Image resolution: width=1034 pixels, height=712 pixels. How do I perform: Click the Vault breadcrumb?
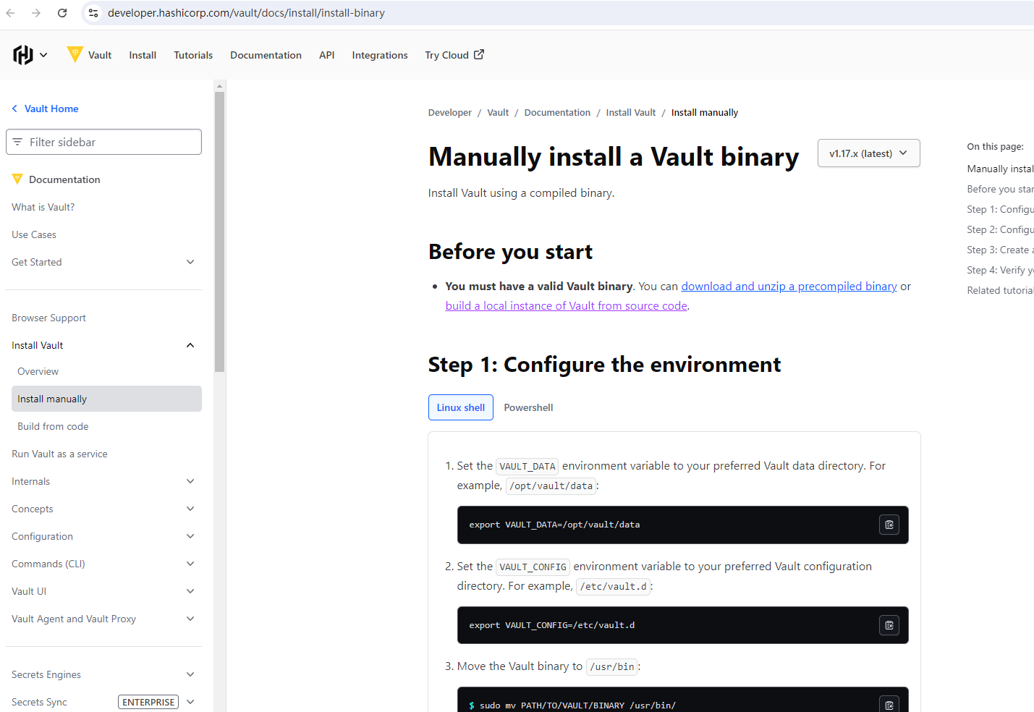498,112
